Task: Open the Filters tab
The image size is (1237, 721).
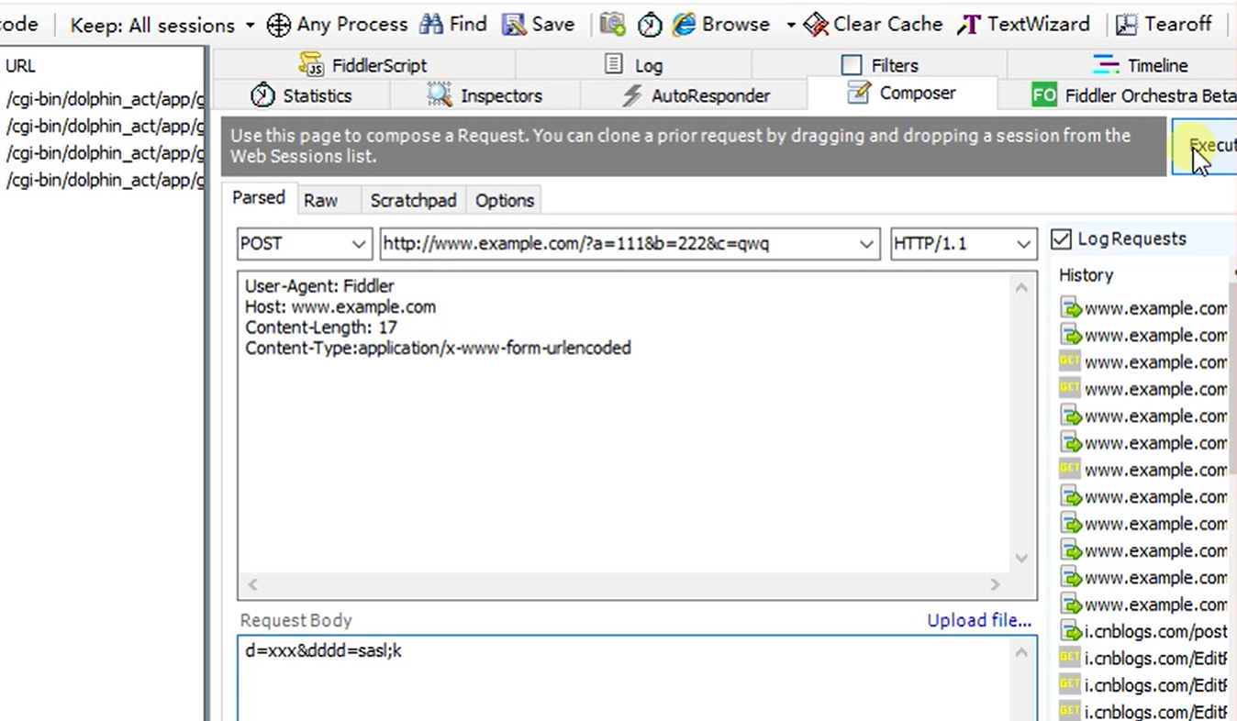Action: click(x=879, y=65)
